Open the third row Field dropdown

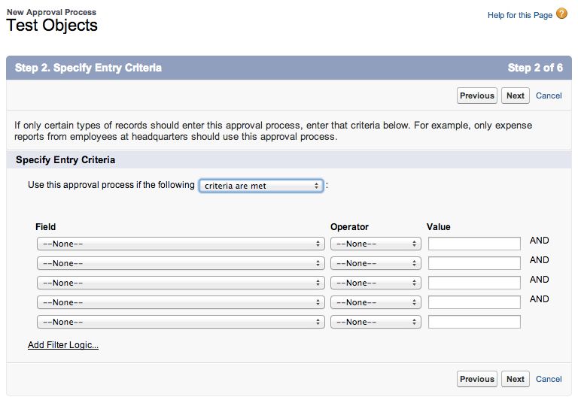pos(180,283)
